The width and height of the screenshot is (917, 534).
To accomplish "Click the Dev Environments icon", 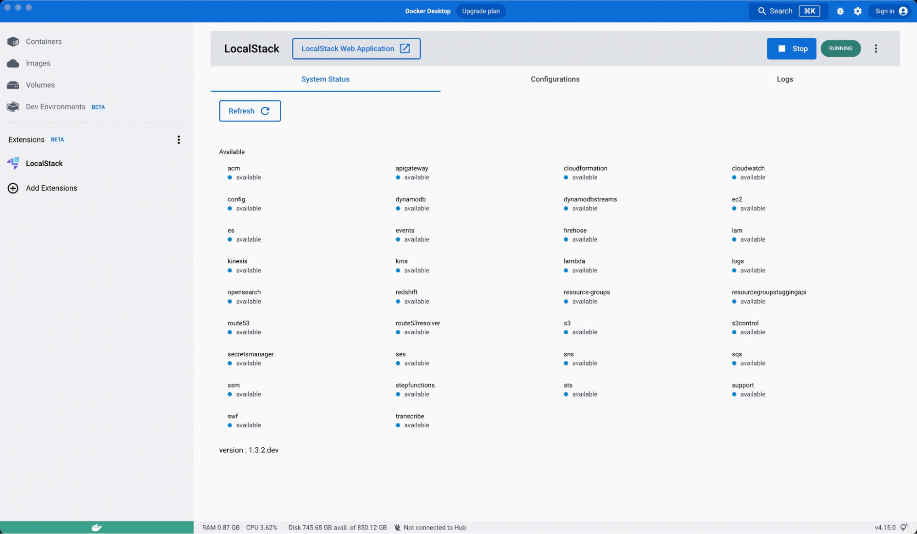I will tap(13, 107).
